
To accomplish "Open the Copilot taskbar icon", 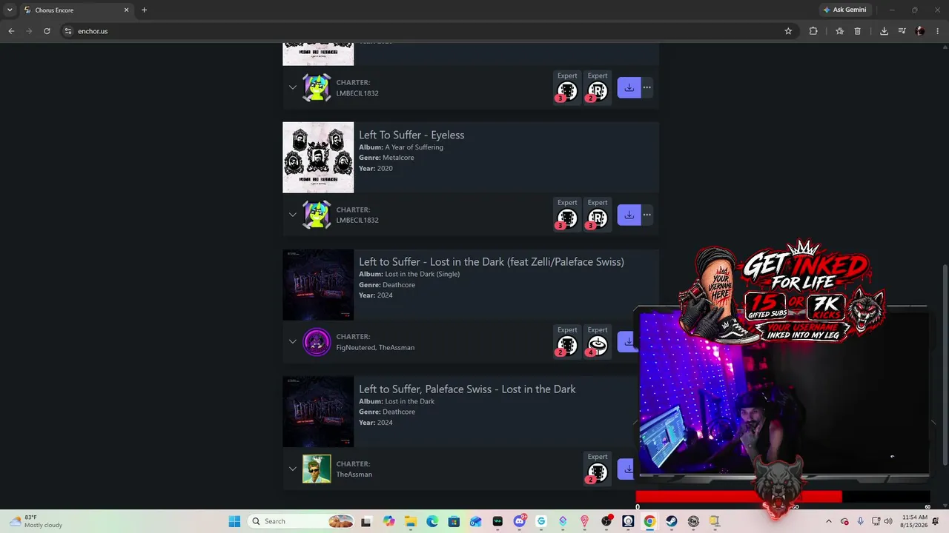I will pyautogui.click(x=389, y=521).
